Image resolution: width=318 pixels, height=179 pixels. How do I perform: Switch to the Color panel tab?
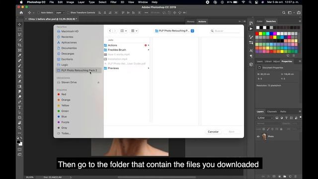coord(259,21)
